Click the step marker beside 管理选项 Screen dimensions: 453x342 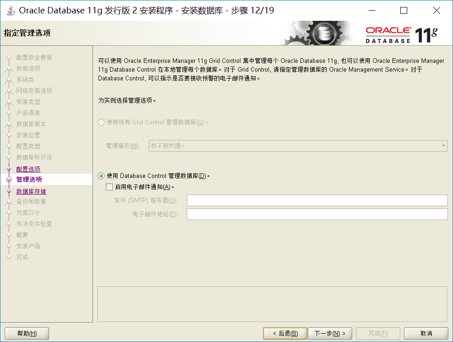click(x=9, y=179)
